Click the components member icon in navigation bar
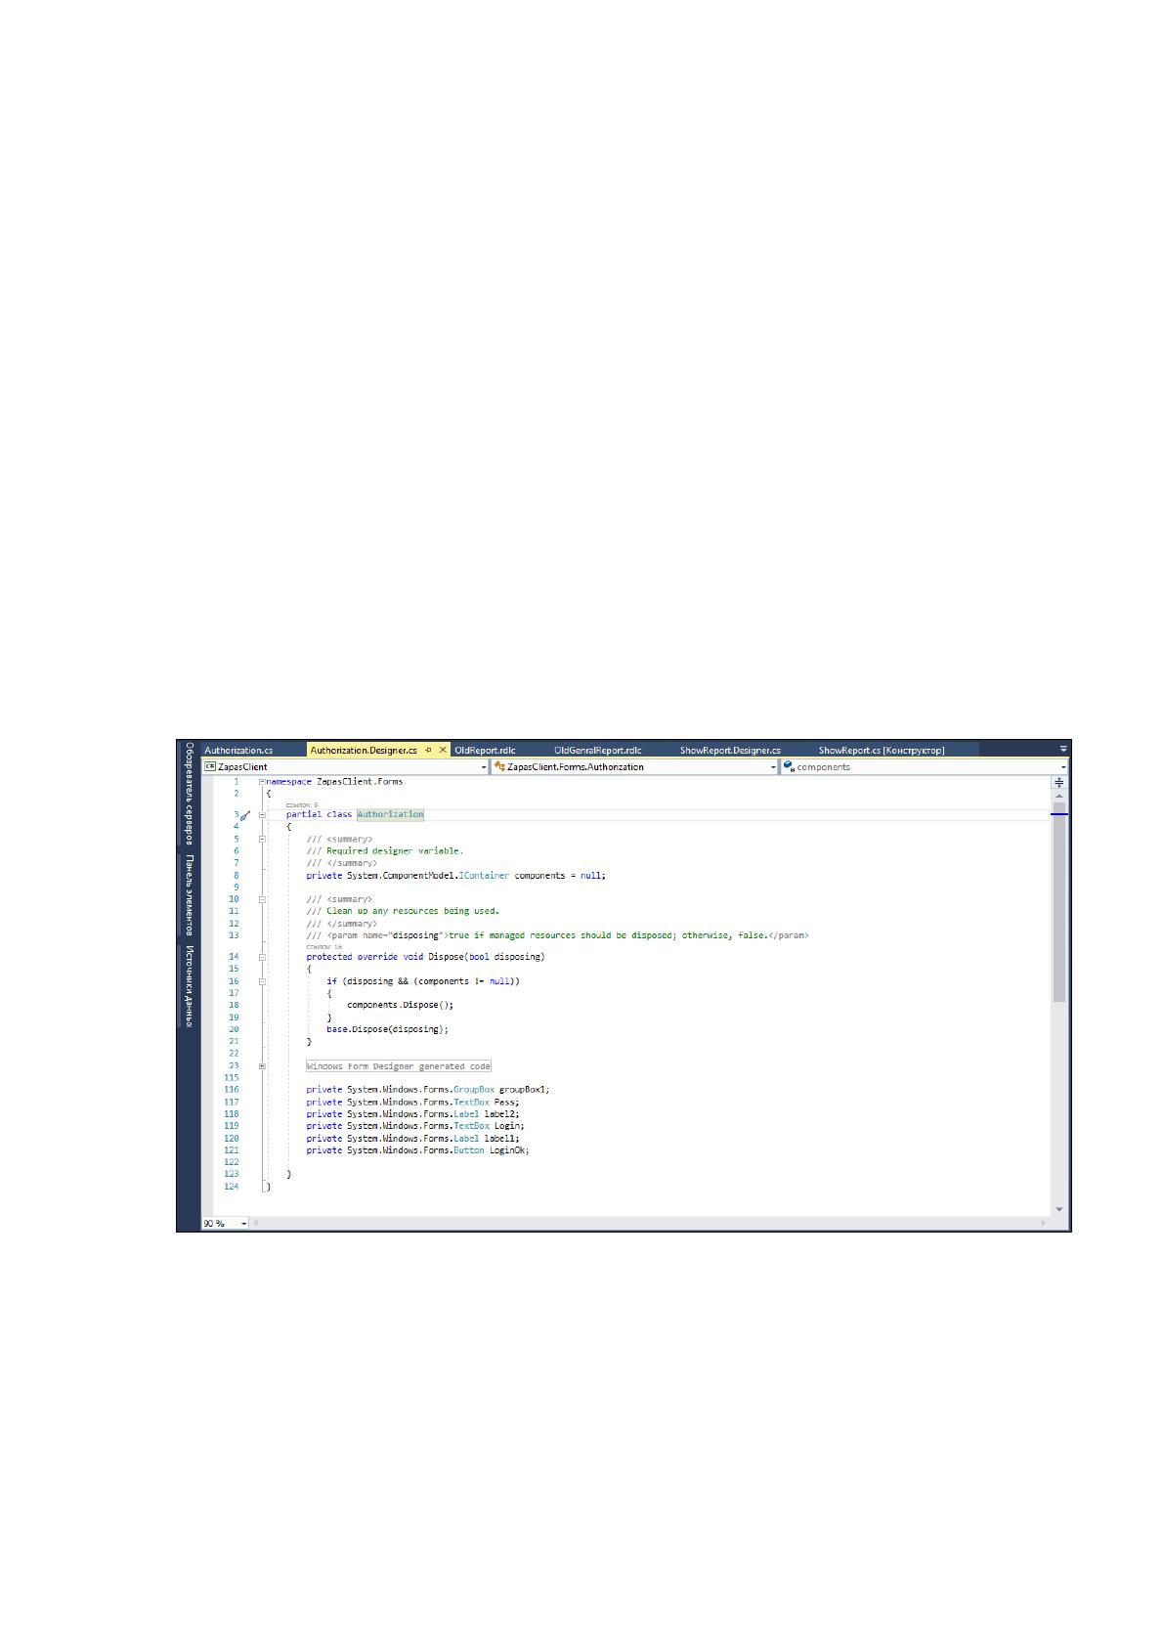1163x1646 pixels. pyautogui.click(x=789, y=766)
